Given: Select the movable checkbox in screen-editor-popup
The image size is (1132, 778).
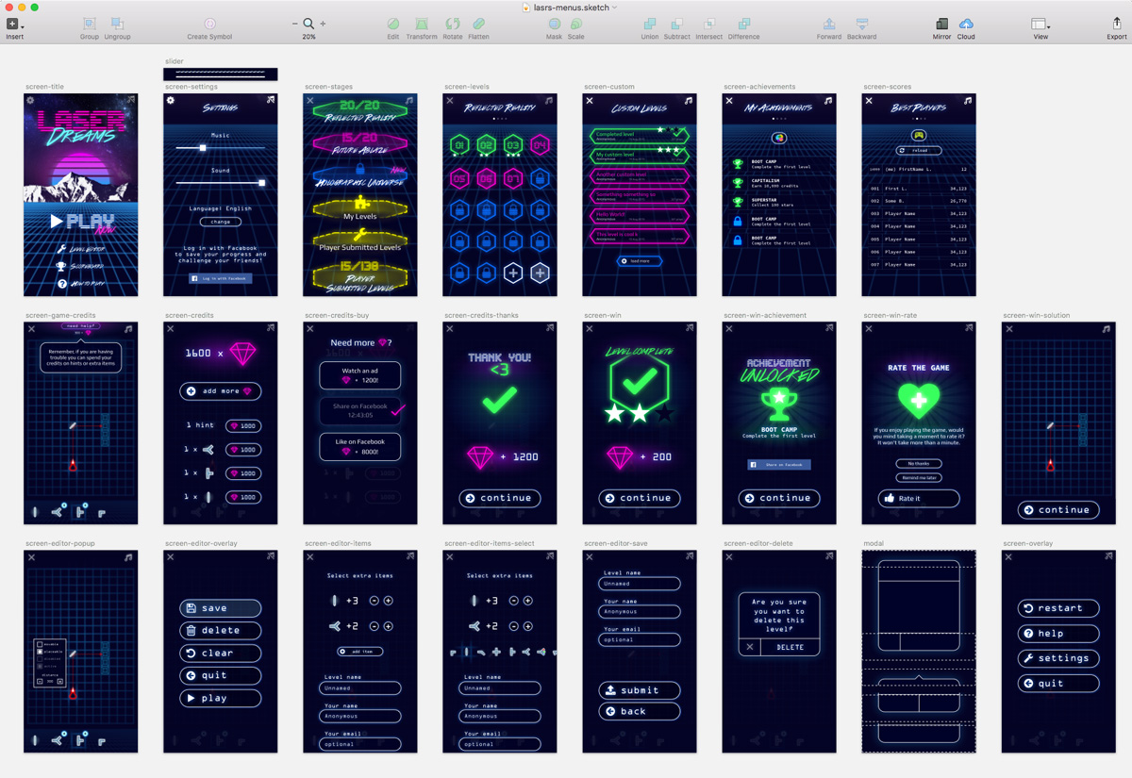Looking at the screenshot, I should [40, 644].
